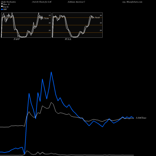Click the white Slow D legend swatch
The height and width of the screenshot is (156, 156).
[x=2, y=4]
